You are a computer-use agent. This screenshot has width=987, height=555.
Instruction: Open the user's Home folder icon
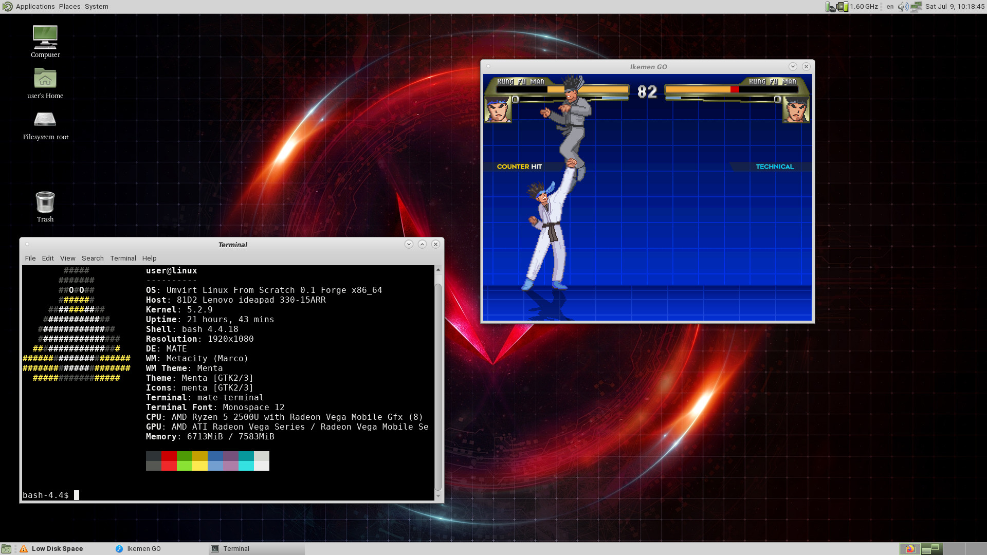(x=45, y=79)
